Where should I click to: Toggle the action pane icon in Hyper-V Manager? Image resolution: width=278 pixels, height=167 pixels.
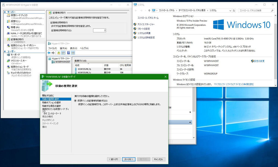click(73, 53)
